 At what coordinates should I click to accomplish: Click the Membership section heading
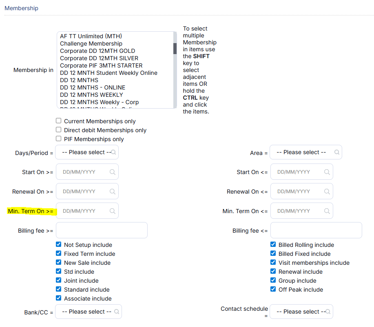pos(22,8)
